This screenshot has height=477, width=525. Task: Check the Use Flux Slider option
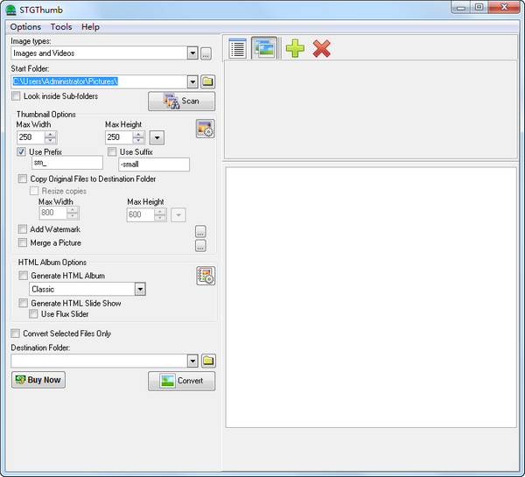(33, 314)
